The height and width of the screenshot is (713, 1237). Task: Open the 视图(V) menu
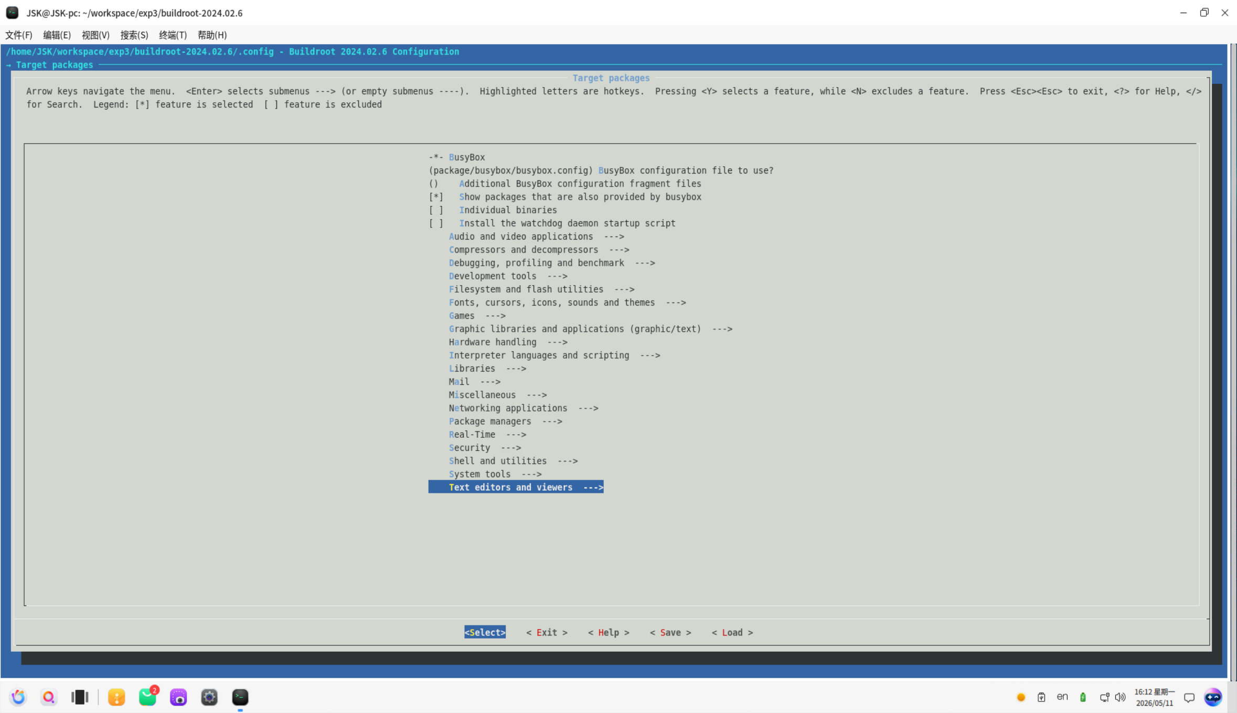pos(95,35)
